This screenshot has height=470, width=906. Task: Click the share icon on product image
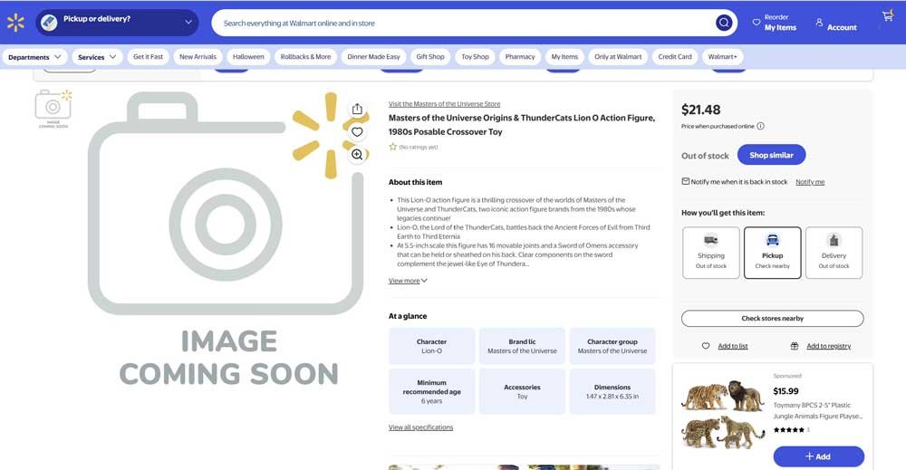point(357,110)
